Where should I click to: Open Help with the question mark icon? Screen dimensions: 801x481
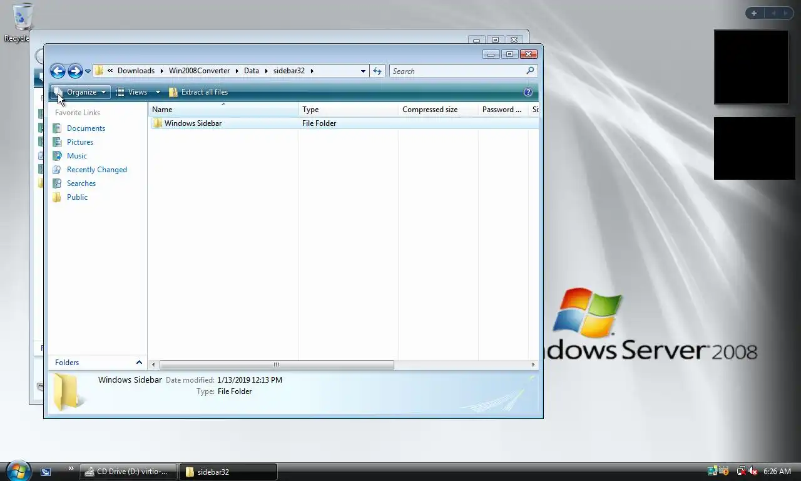point(528,93)
